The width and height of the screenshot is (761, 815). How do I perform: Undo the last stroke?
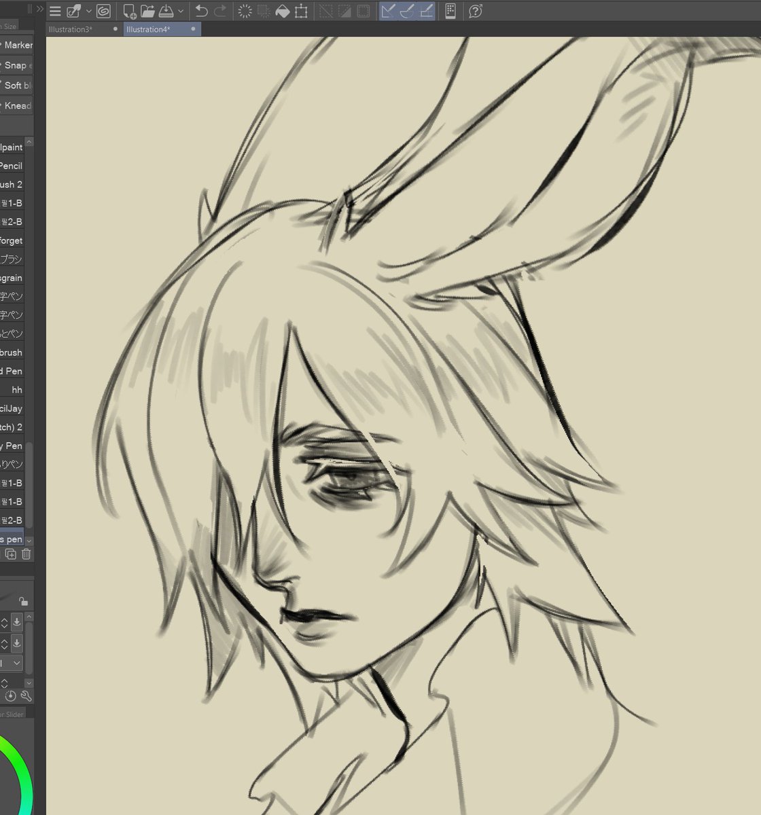point(201,11)
